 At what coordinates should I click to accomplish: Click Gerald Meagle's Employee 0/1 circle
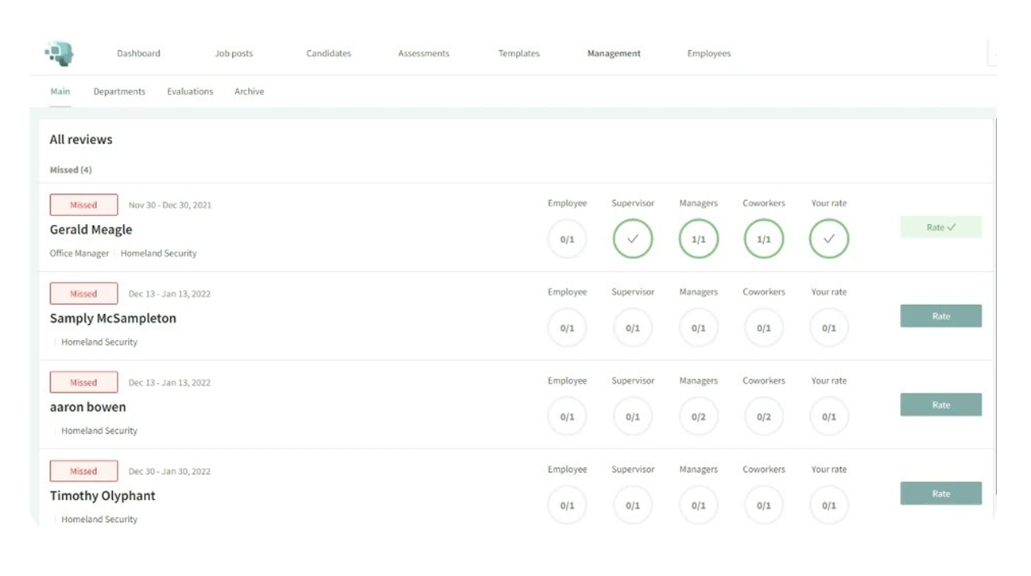click(x=568, y=239)
